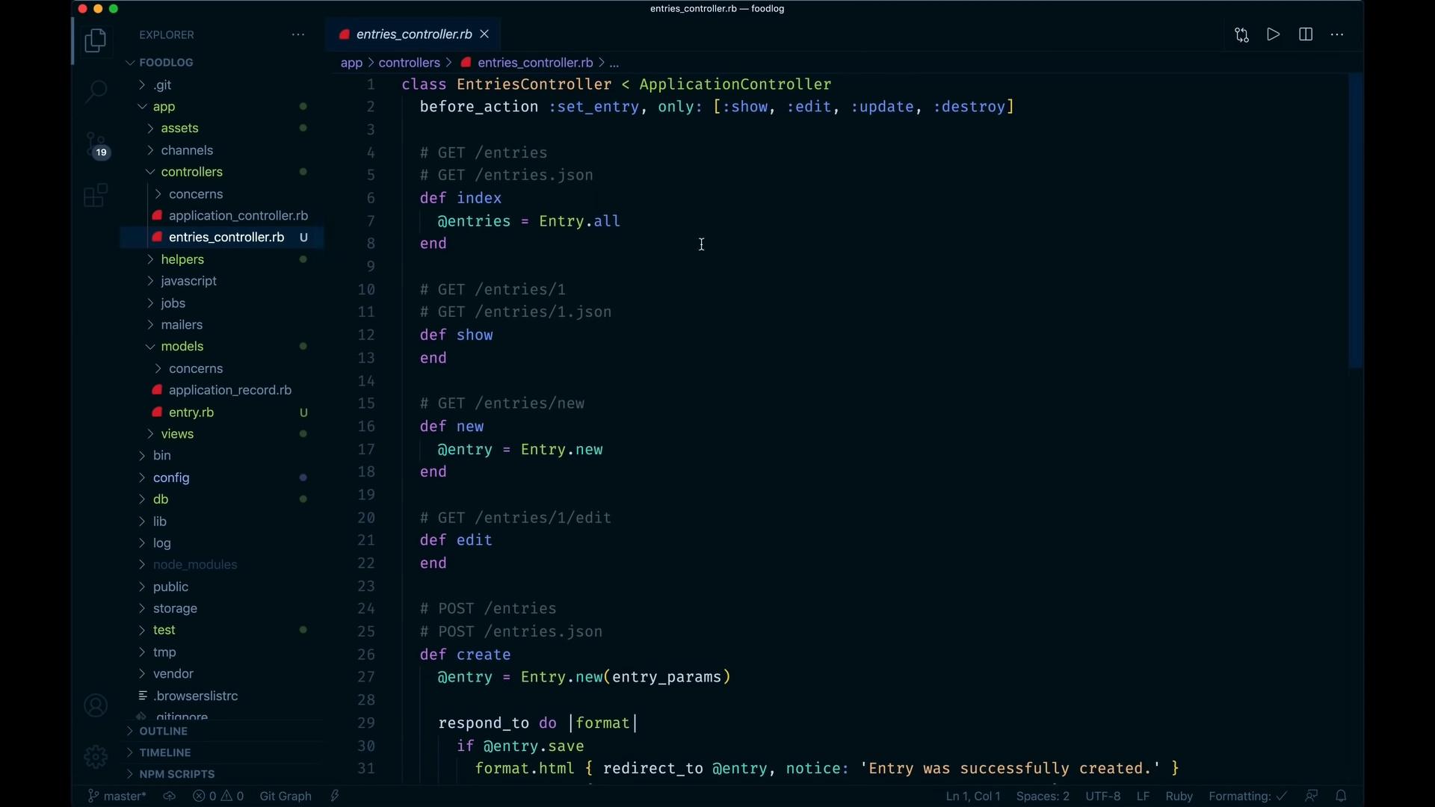Open changes compare icon in editor toolbar

point(1242,35)
